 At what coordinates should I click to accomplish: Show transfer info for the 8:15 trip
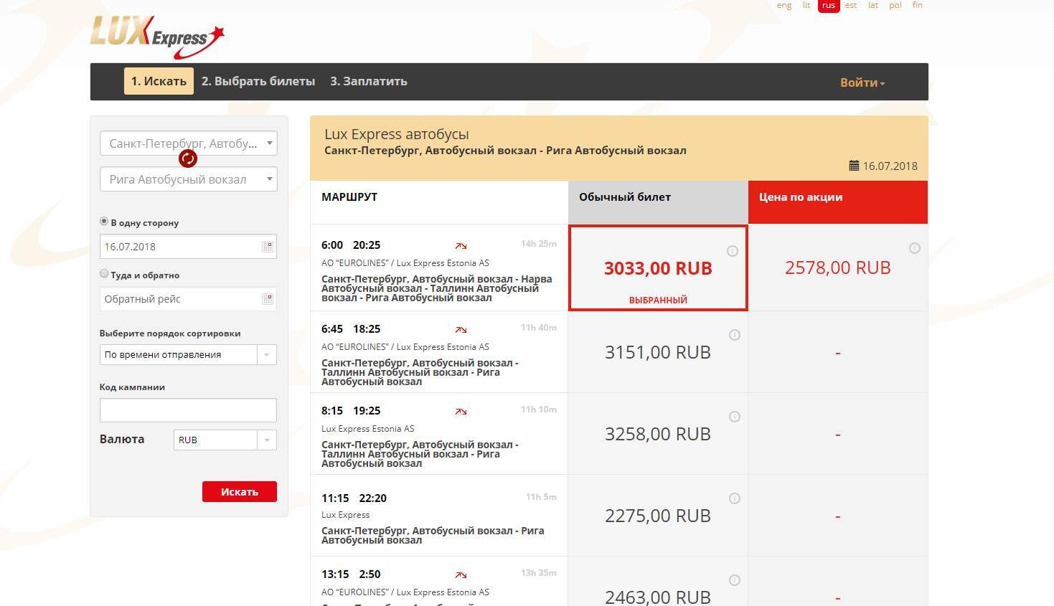pos(461,412)
